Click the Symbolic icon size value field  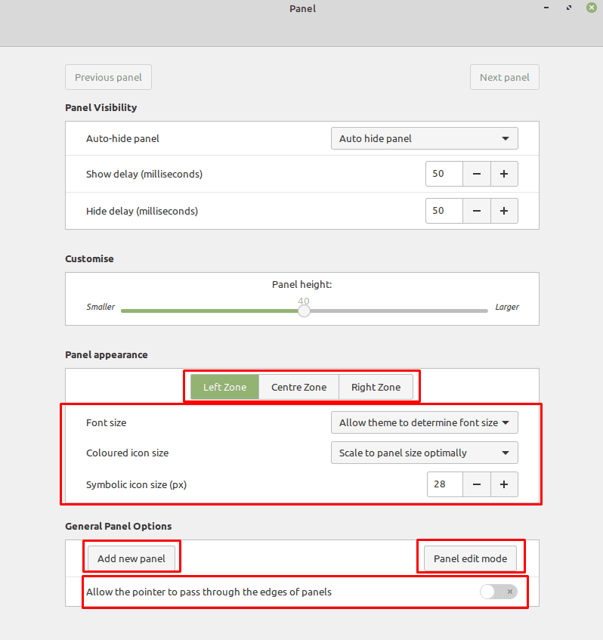(445, 484)
